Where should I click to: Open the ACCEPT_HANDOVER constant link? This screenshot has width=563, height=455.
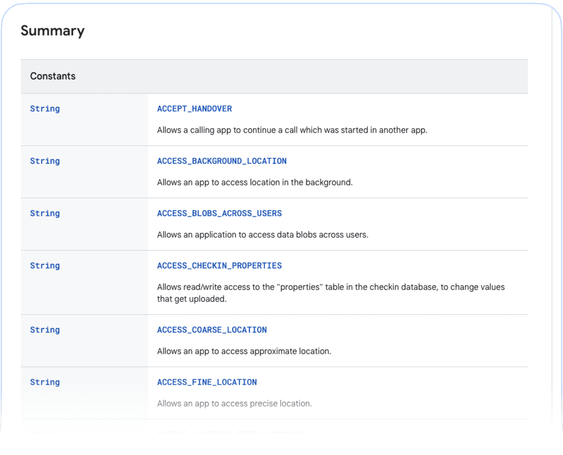coord(194,109)
